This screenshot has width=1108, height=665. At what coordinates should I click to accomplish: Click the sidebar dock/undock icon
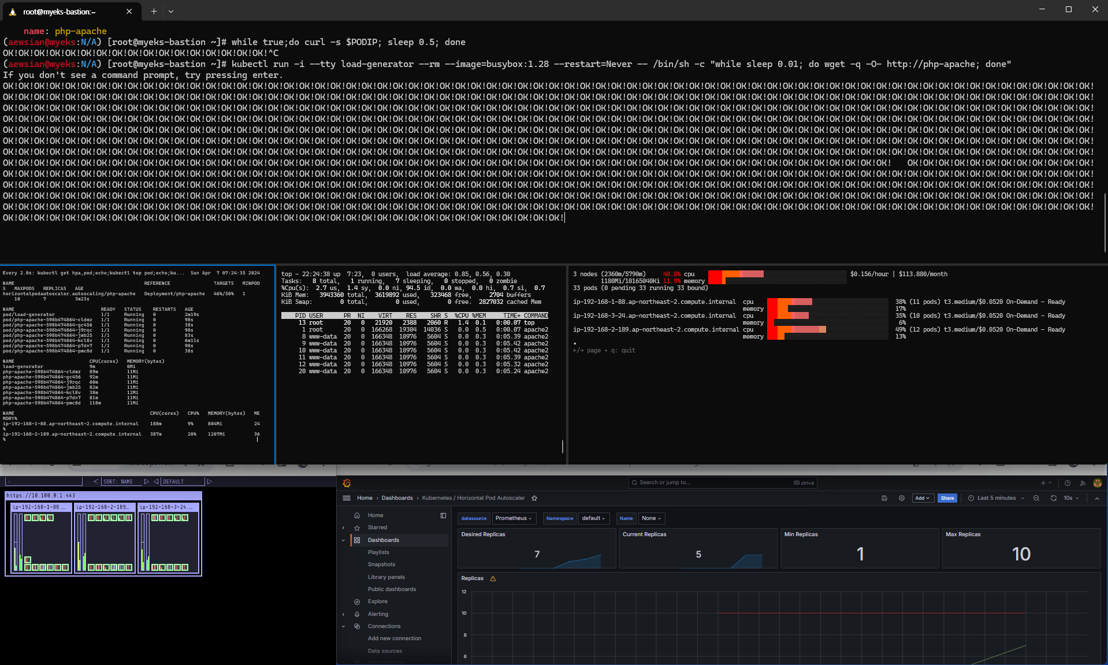click(443, 515)
